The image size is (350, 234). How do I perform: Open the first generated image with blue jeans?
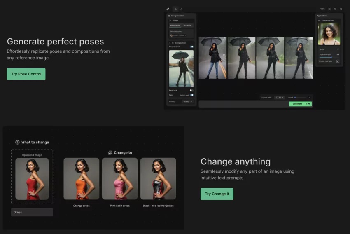(x=212, y=58)
